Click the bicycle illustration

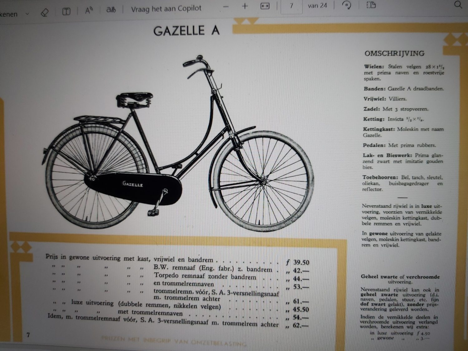point(178,147)
